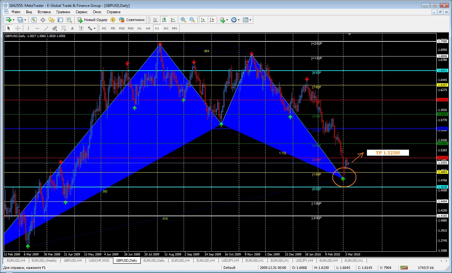The width and height of the screenshot is (452, 273).
Task: Switch to the GBPUSD,H4 chart tab
Action: point(73,260)
